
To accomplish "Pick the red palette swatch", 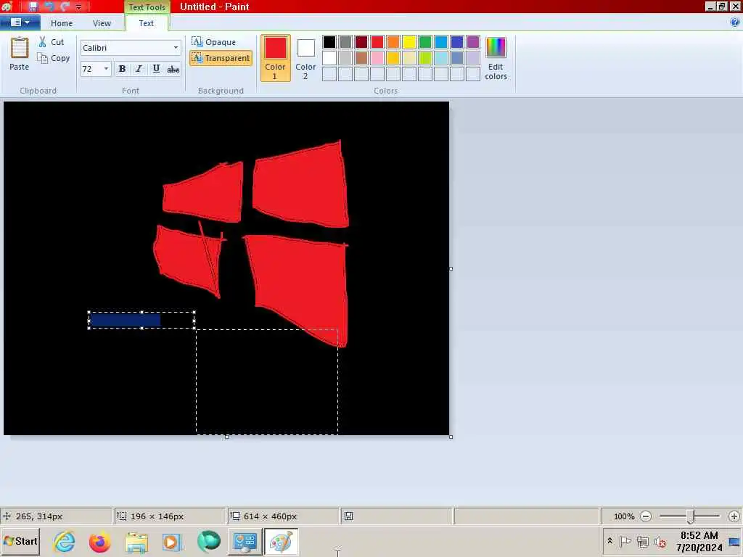I will coord(377,42).
